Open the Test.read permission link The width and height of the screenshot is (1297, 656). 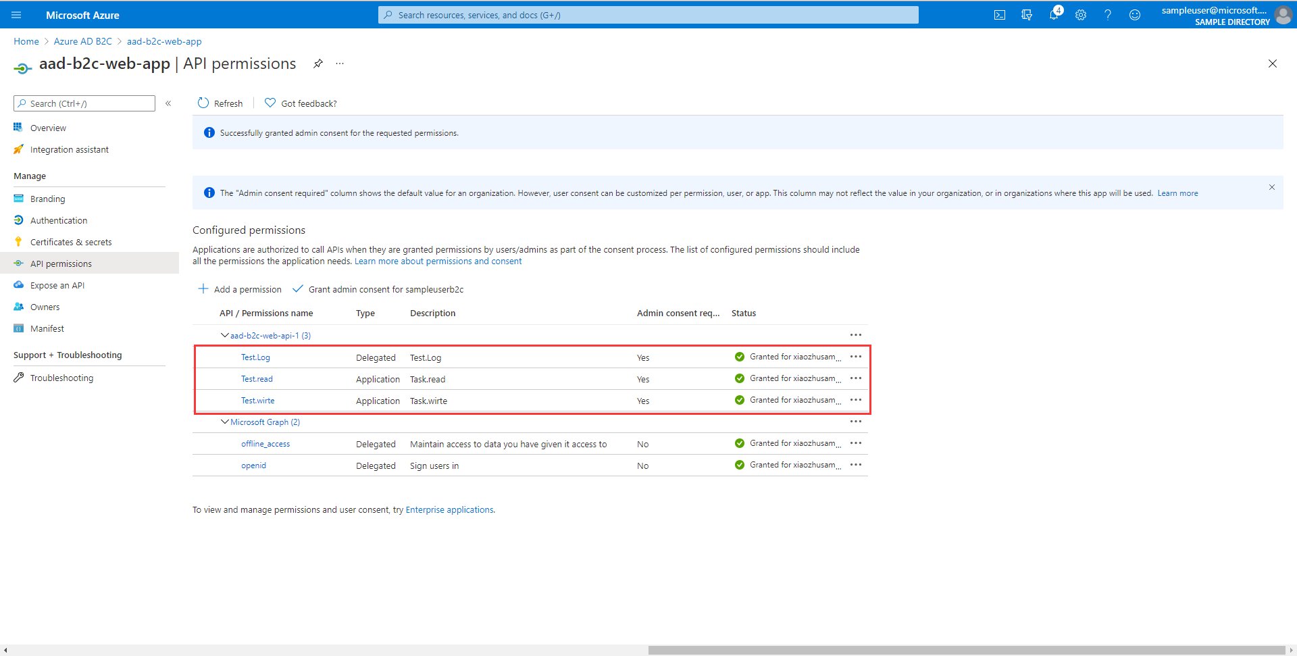(257, 379)
